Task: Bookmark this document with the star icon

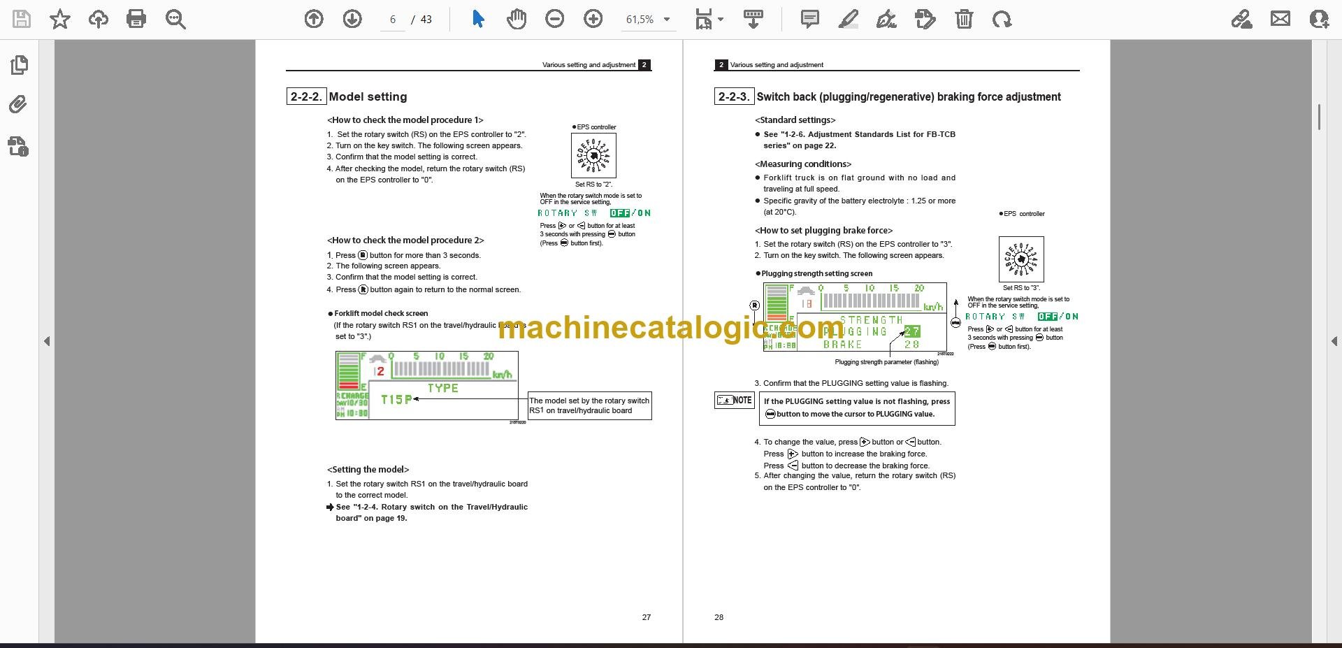Action: click(60, 19)
